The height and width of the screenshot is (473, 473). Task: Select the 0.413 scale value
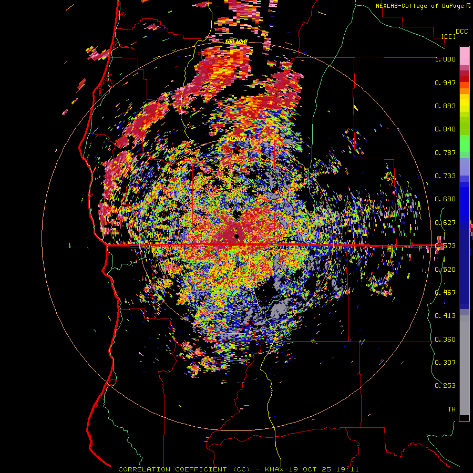click(445, 316)
